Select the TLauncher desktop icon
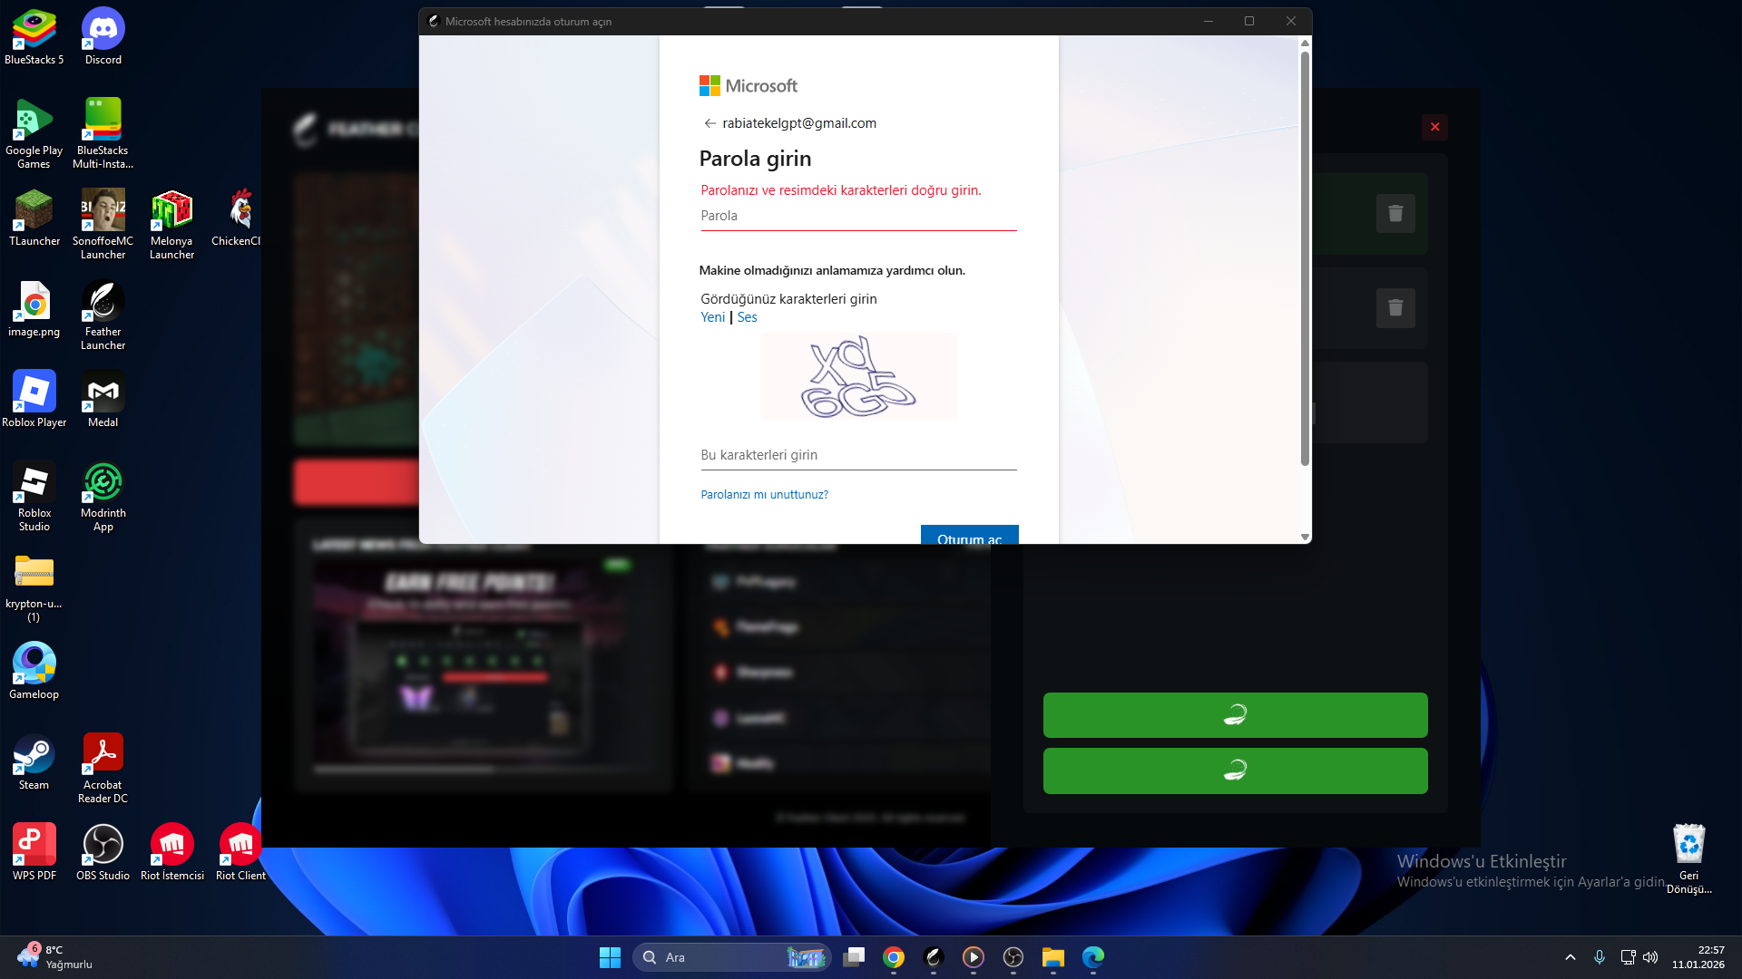Viewport: 1742px width, 979px height. point(34,218)
